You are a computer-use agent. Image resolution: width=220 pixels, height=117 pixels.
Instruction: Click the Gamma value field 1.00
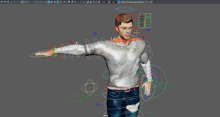(113, 2)
